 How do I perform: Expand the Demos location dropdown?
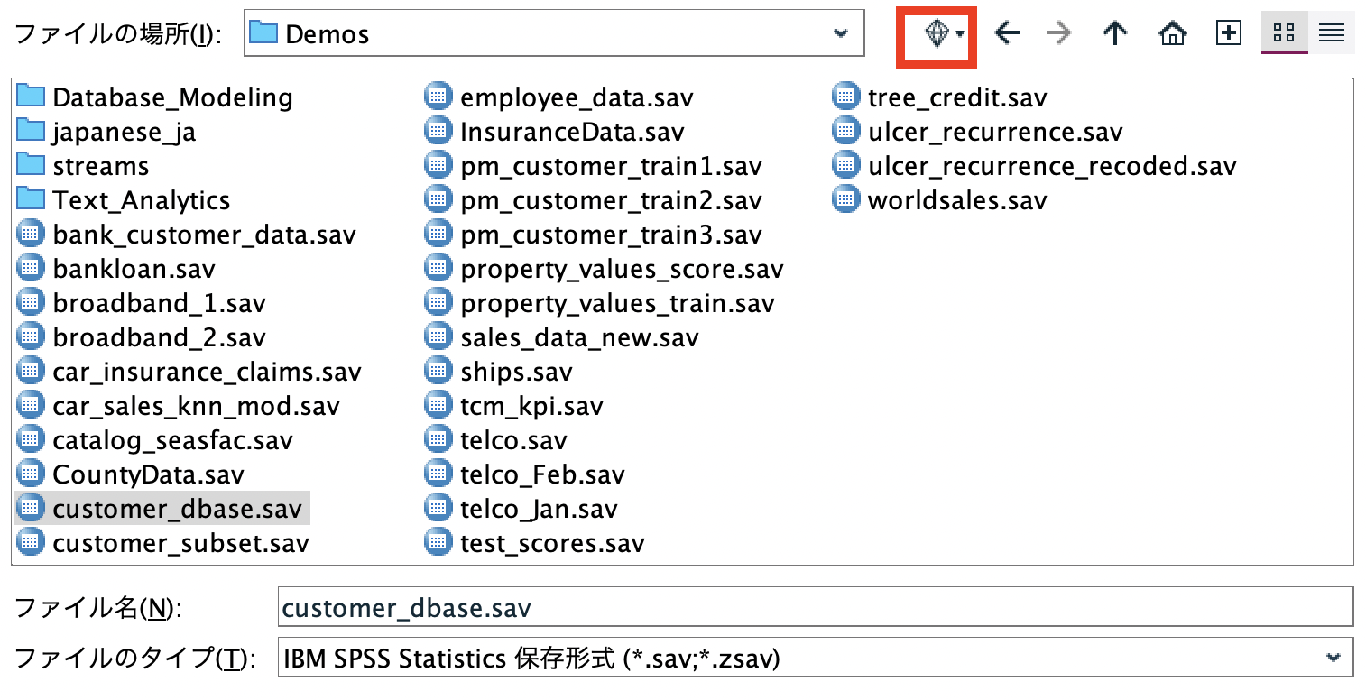(x=840, y=34)
